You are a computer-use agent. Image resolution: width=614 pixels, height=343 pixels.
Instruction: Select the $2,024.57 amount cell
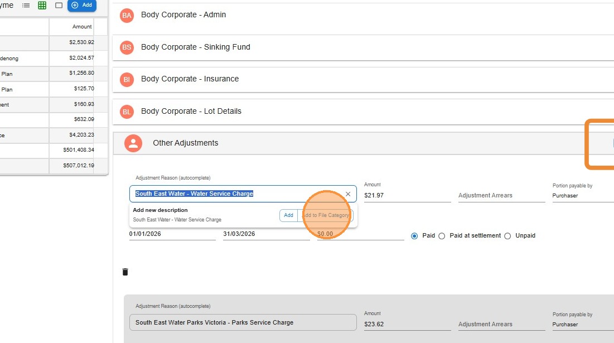(x=71, y=58)
